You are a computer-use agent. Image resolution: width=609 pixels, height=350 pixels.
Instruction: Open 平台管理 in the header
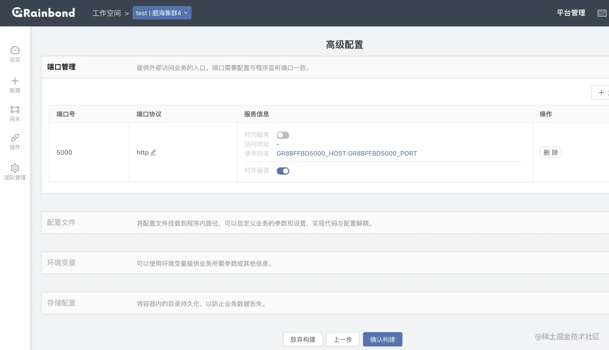(x=571, y=13)
